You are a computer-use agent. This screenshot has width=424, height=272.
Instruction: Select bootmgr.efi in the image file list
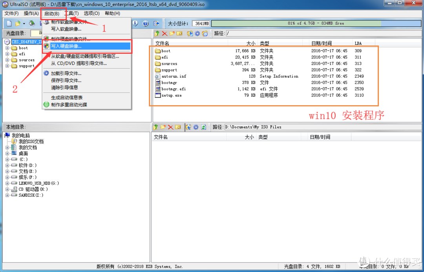coord(174,89)
